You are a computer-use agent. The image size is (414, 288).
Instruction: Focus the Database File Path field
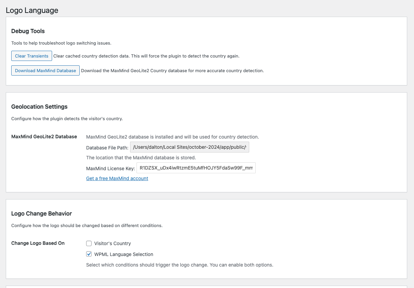click(x=190, y=147)
